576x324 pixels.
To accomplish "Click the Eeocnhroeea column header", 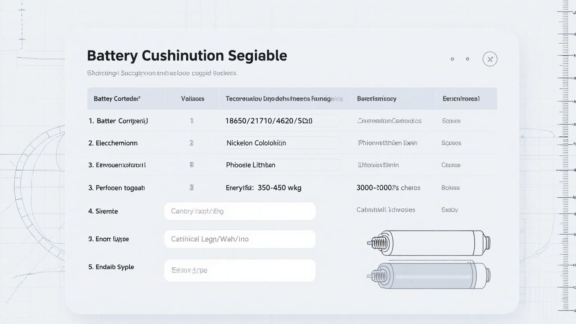I will coord(461,99).
